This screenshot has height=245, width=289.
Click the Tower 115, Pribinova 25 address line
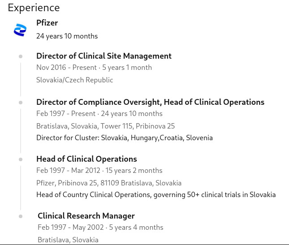click(105, 126)
